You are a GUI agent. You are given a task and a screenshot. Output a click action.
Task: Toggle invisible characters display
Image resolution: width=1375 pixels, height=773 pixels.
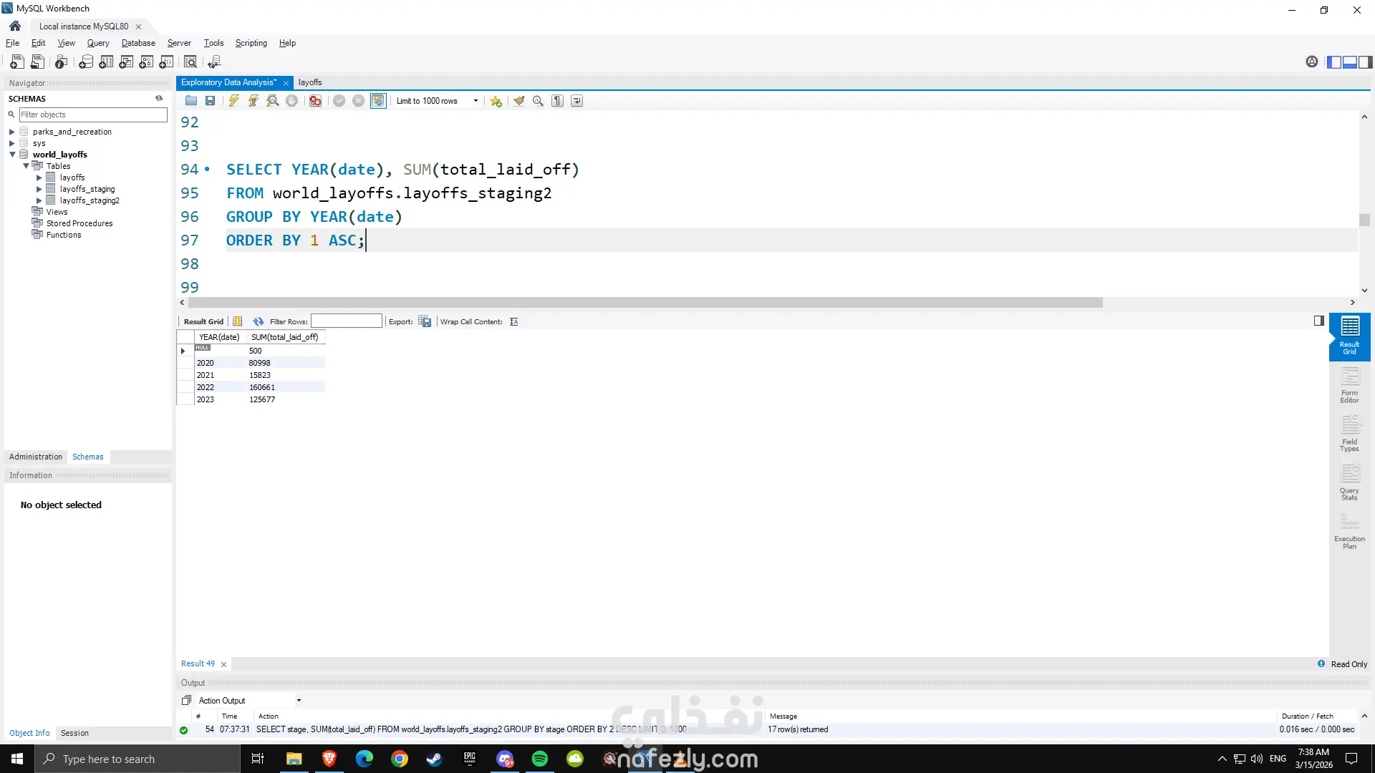557,101
